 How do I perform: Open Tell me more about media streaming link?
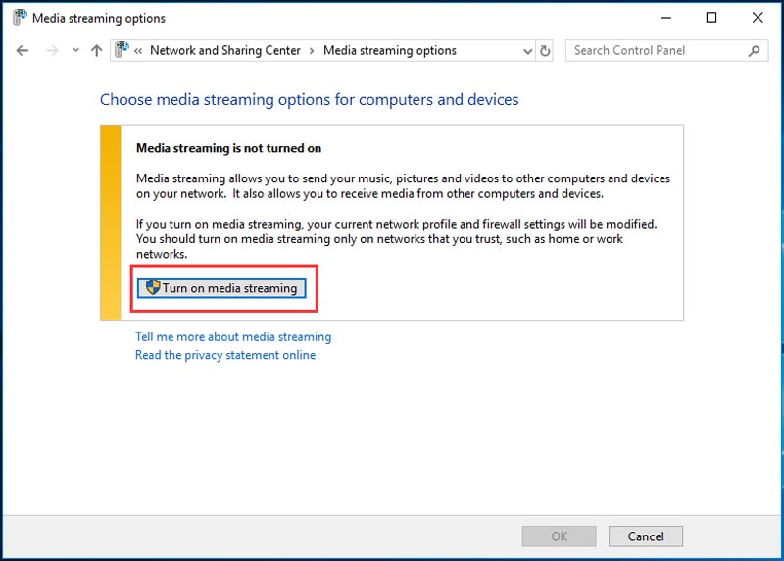point(233,336)
